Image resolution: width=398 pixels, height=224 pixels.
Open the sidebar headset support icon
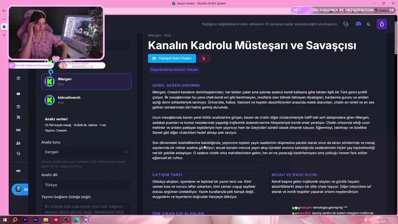[18, 153]
